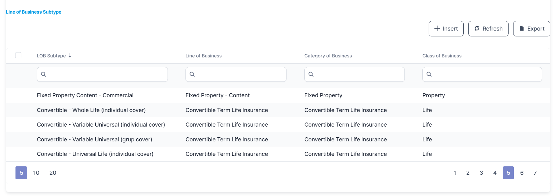Navigate to page 7 of results

point(535,173)
